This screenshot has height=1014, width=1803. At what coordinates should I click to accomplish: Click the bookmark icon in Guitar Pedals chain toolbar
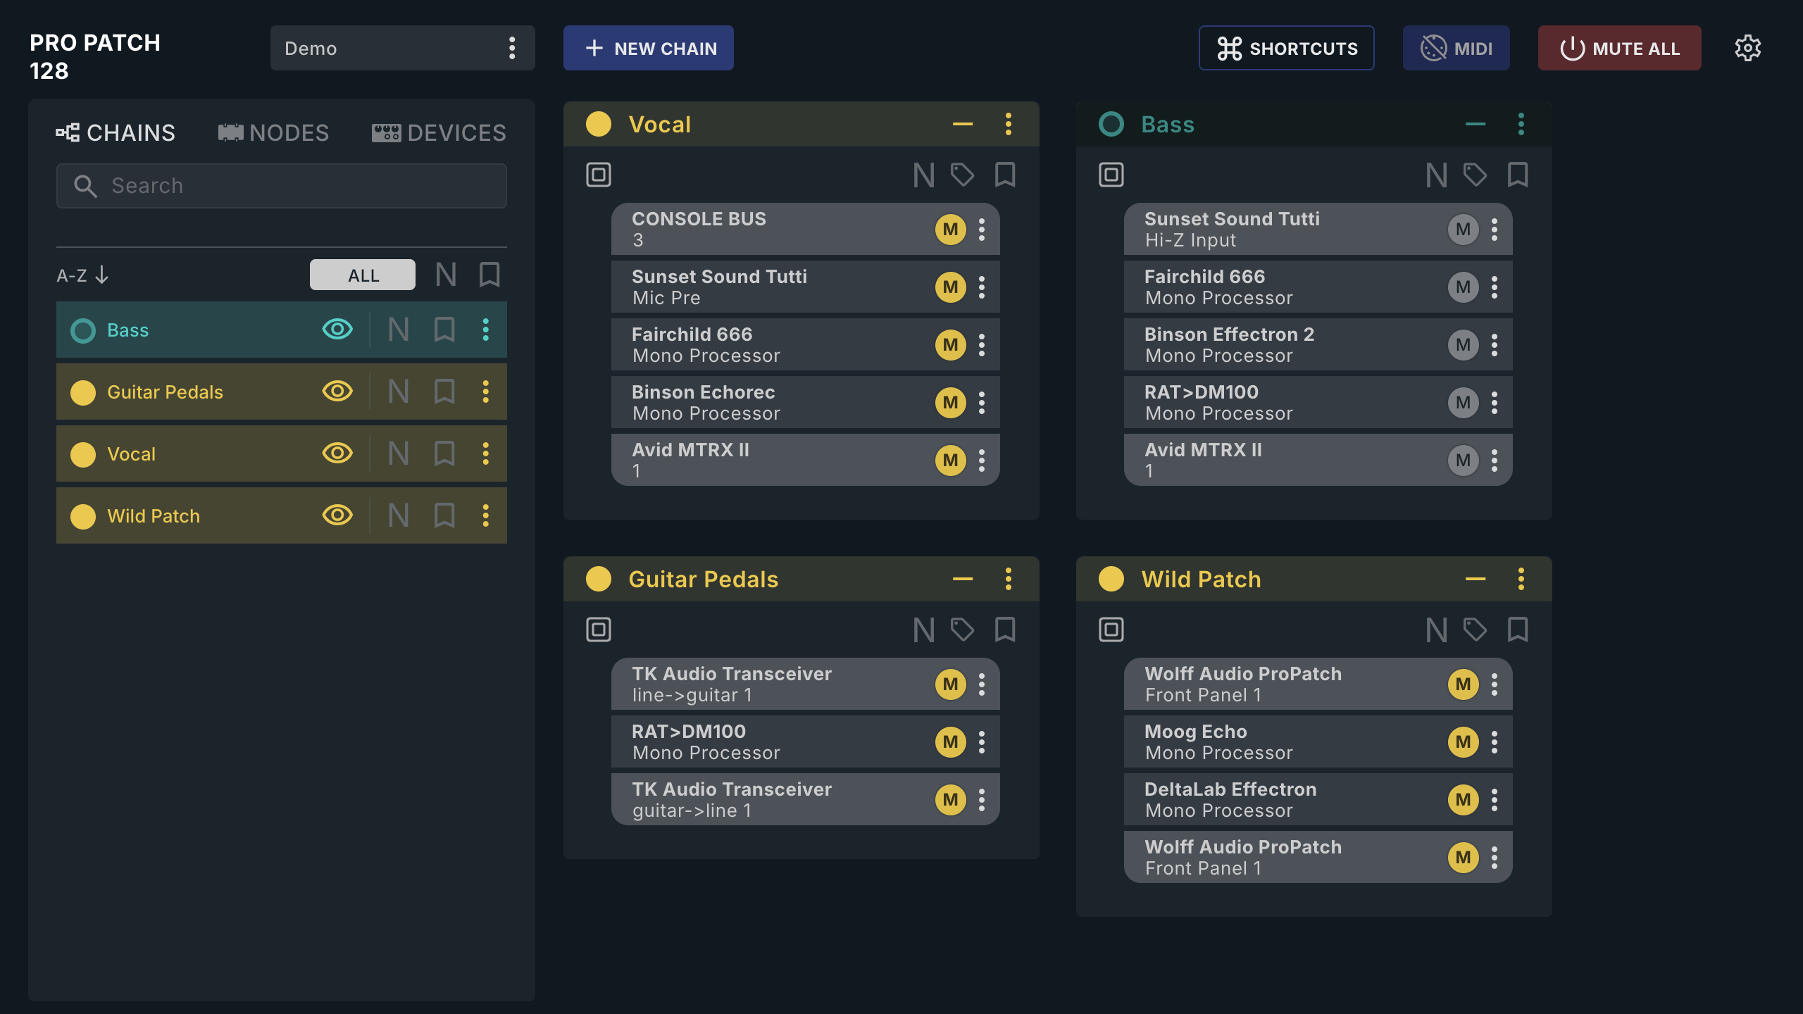[1005, 630]
